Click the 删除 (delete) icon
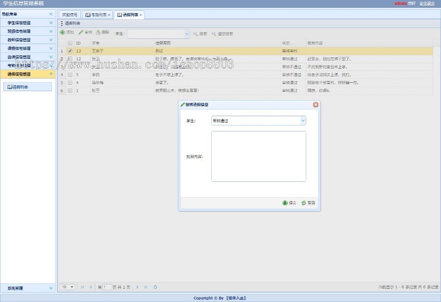 102,33
